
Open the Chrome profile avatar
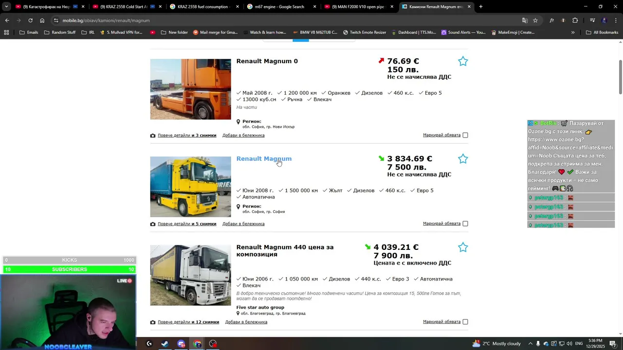[604, 20]
